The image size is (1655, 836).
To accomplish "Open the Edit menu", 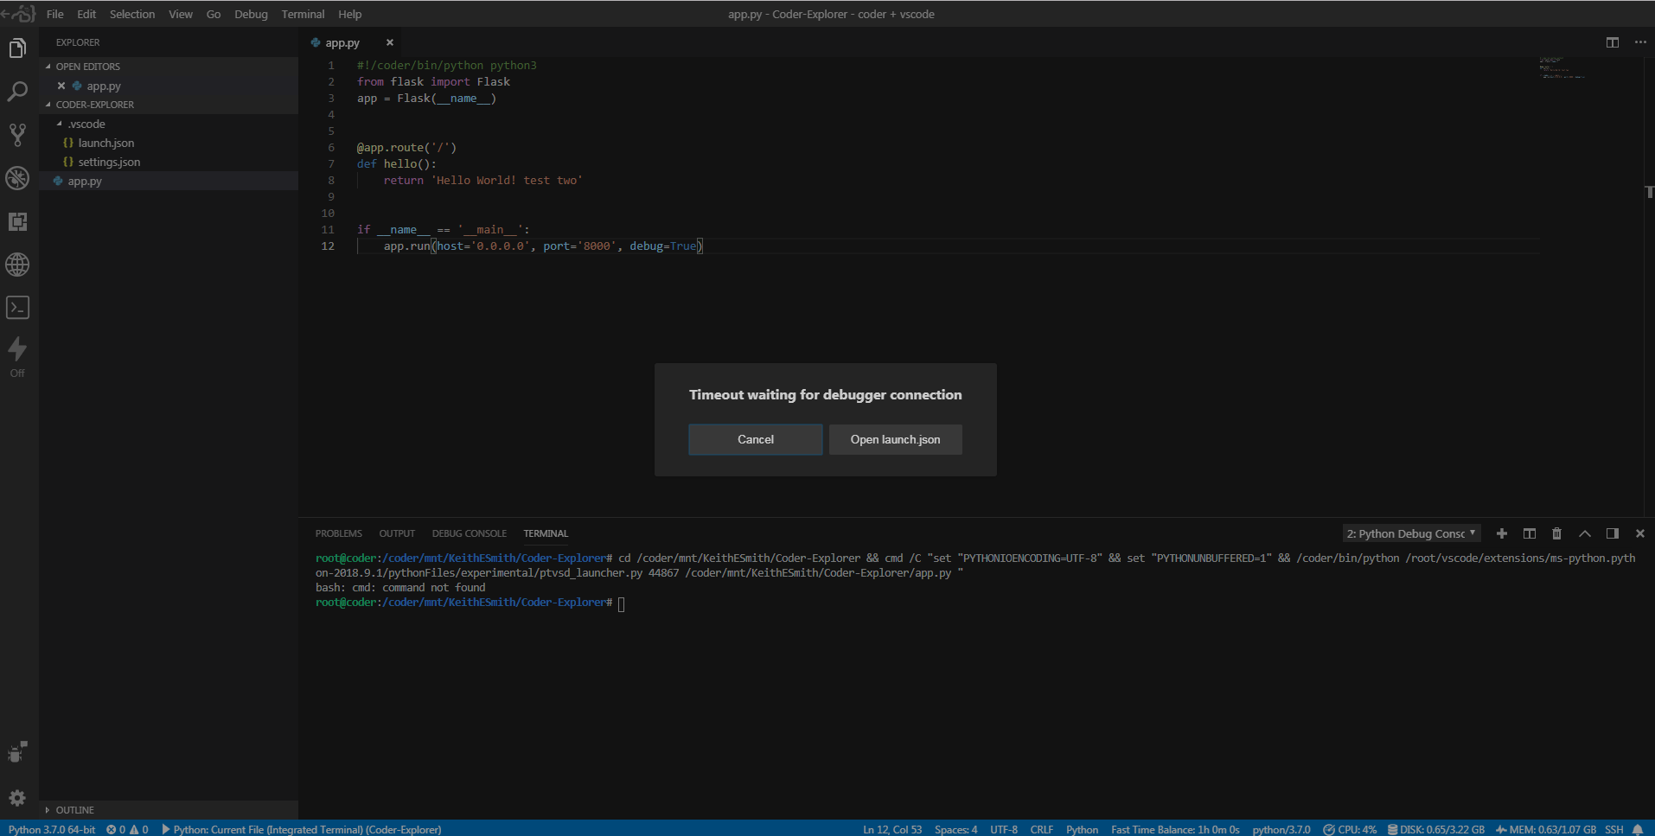I will (86, 14).
